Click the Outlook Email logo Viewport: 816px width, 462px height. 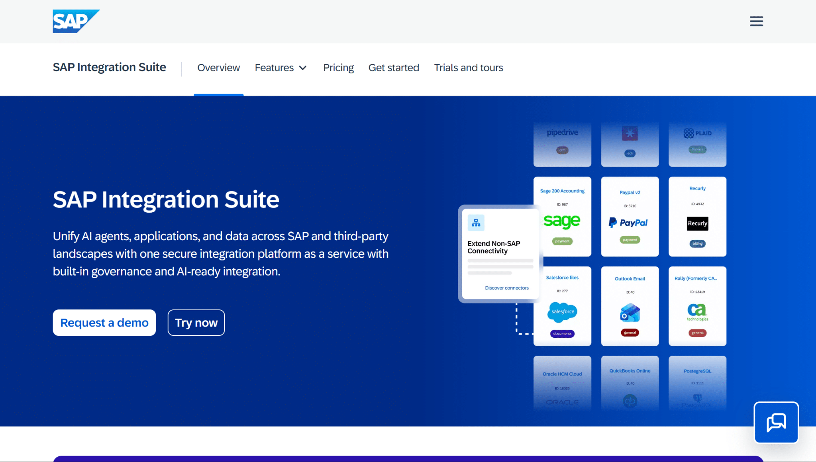[630, 313]
